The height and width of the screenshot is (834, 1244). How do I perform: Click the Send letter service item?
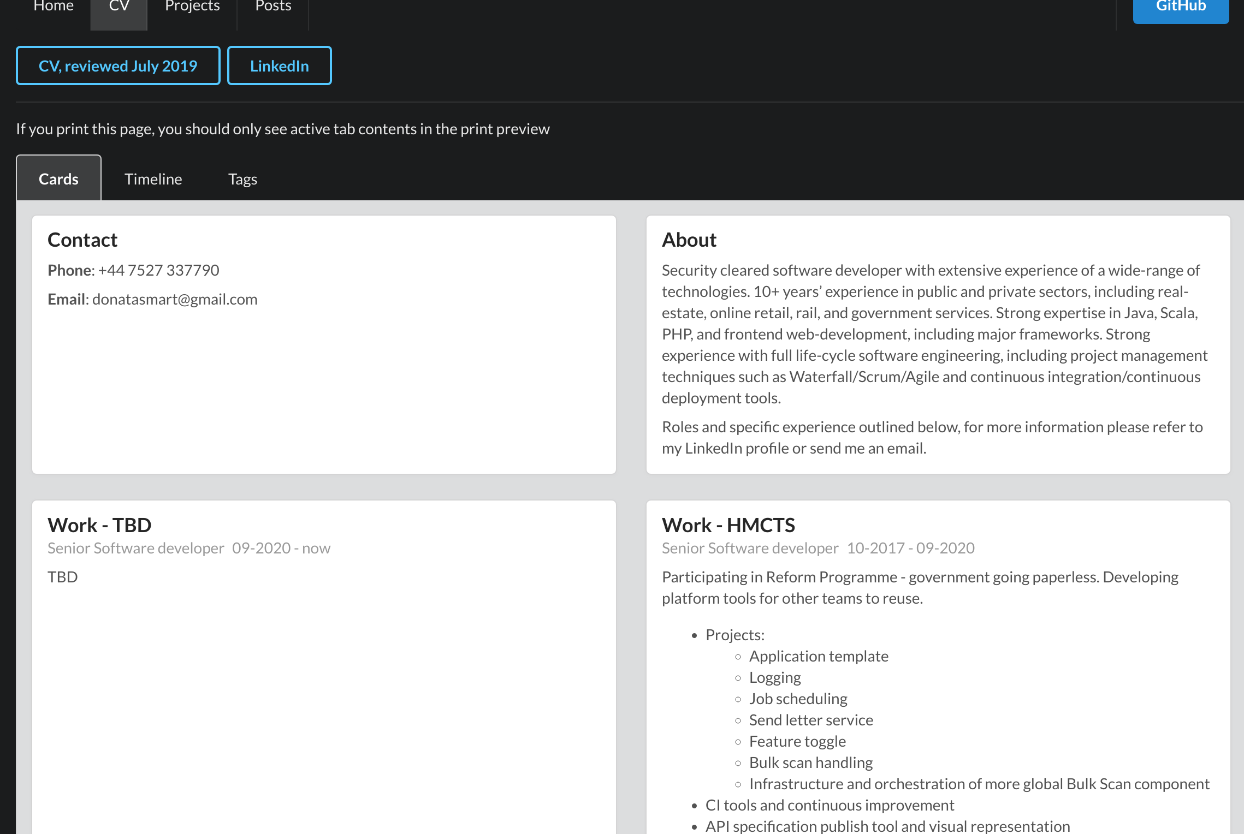[x=811, y=720]
